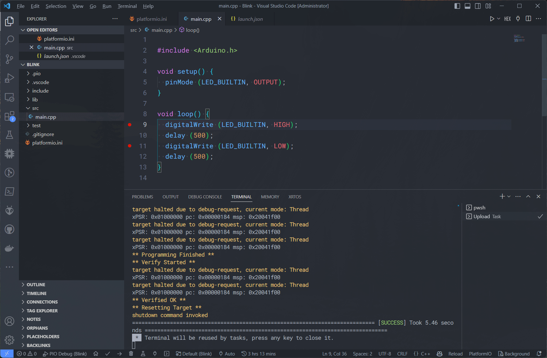This screenshot has height=358, width=547.
Task: Open the Selection menu
Action: pyautogui.click(x=56, y=6)
